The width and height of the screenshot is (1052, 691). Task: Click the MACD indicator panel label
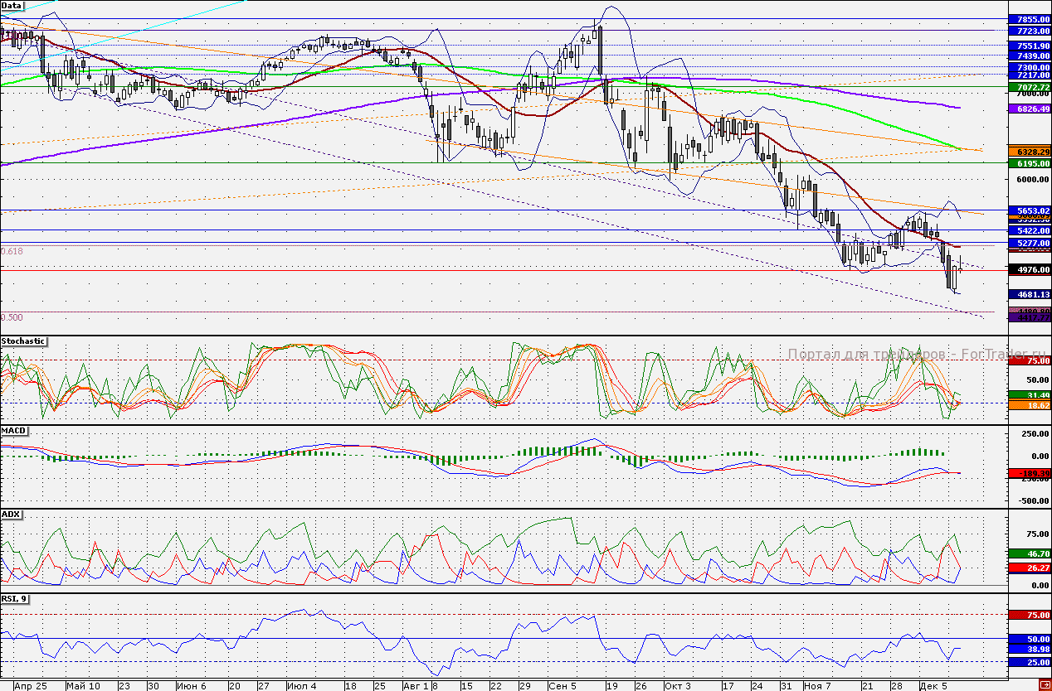pyautogui.click(x=13, y=432)
